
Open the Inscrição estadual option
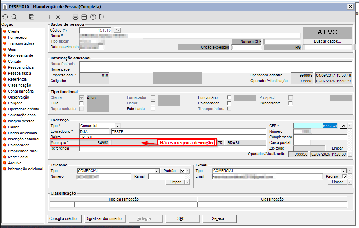[24, 139]
